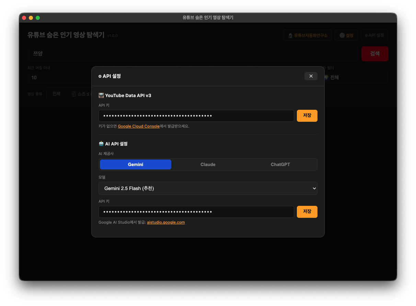Click the 유튜브자동화연구소 button in main window
416x306 pixels.
point(308,35)
